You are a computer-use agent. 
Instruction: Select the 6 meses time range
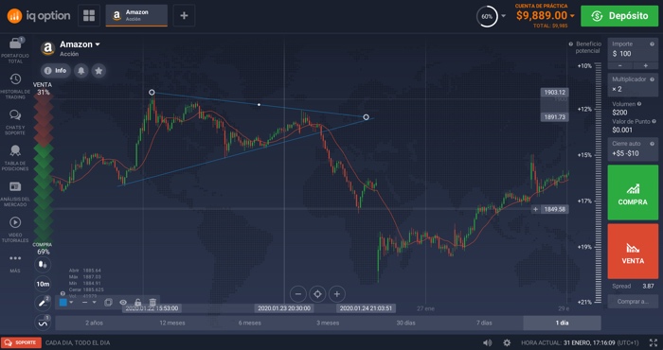pyautogui.click(x=250, y=323)
